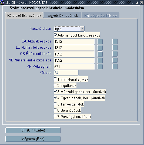Check 7 Pénzügyi eszközök option
The height and width of the screenshot is (145, 144).
pos(55,116)
